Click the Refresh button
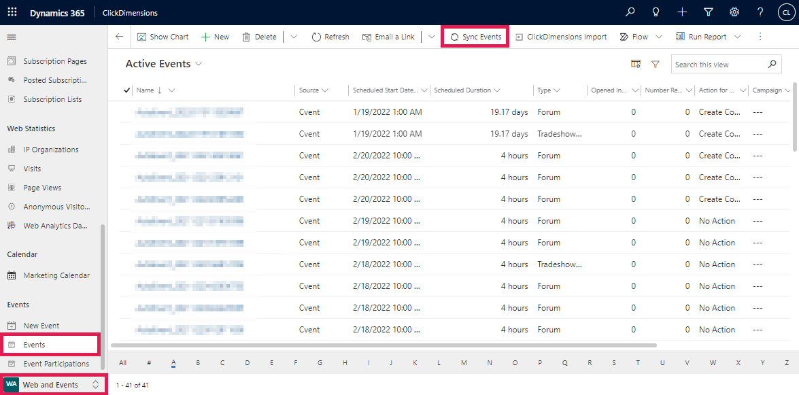Screen dimensions: 799x395 330,37
